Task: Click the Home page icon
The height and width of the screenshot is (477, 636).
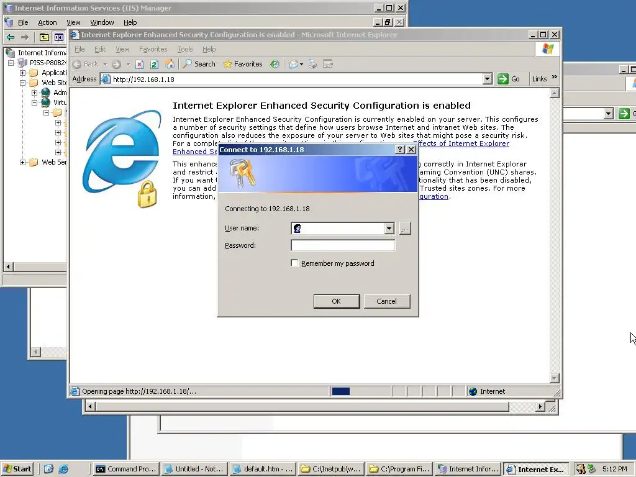Action: (x=170, y=64)
